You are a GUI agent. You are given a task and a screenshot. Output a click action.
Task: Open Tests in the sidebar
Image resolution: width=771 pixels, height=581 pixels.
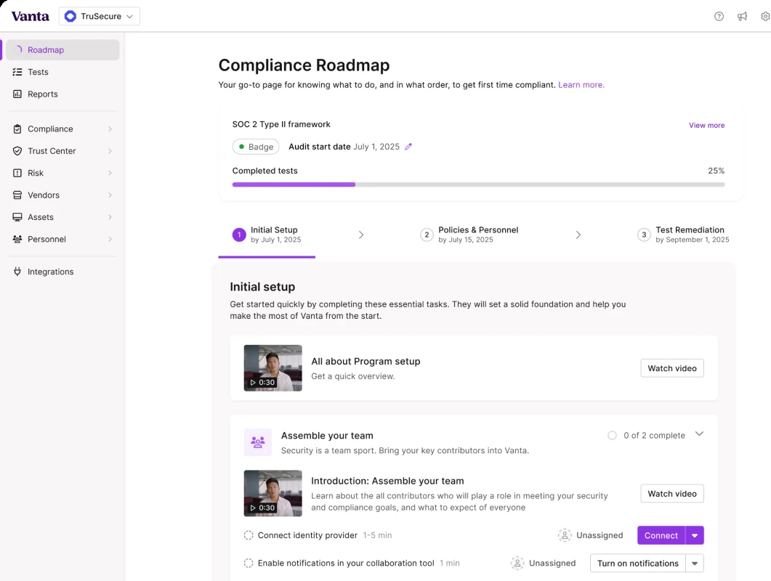[x=63, y=72]
